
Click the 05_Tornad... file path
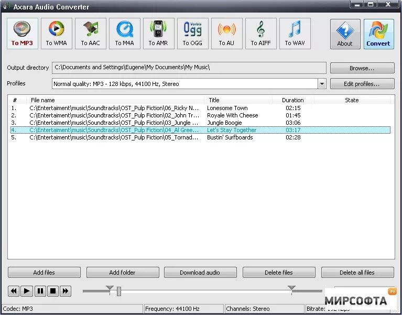pyautogui.click(x=114, y=137)
